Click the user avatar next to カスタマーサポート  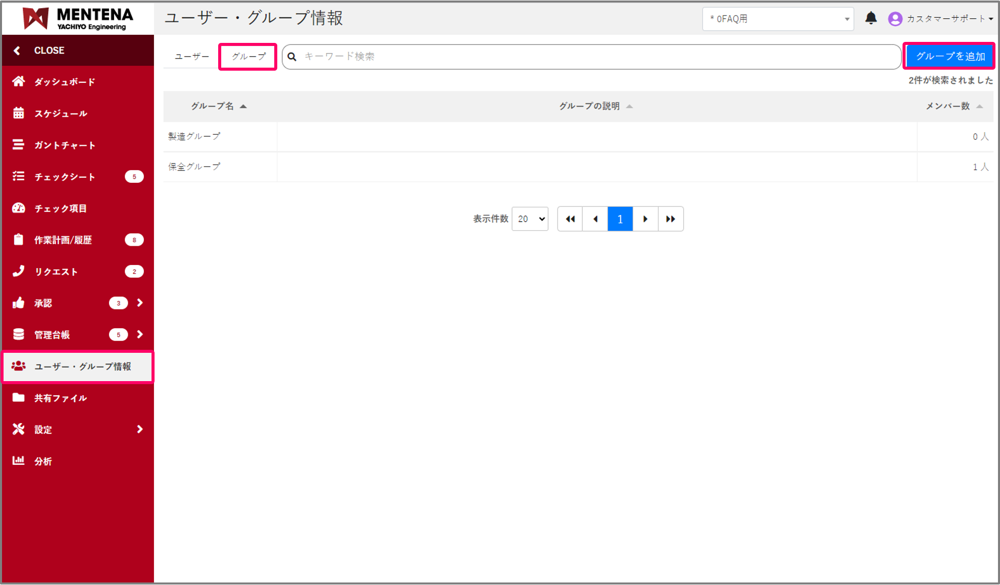pyautogui.click(x=895, y=18)
